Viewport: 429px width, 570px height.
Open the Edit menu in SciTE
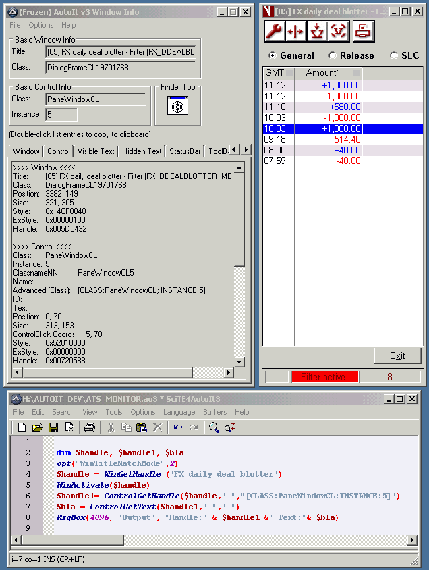pos(38,412)
